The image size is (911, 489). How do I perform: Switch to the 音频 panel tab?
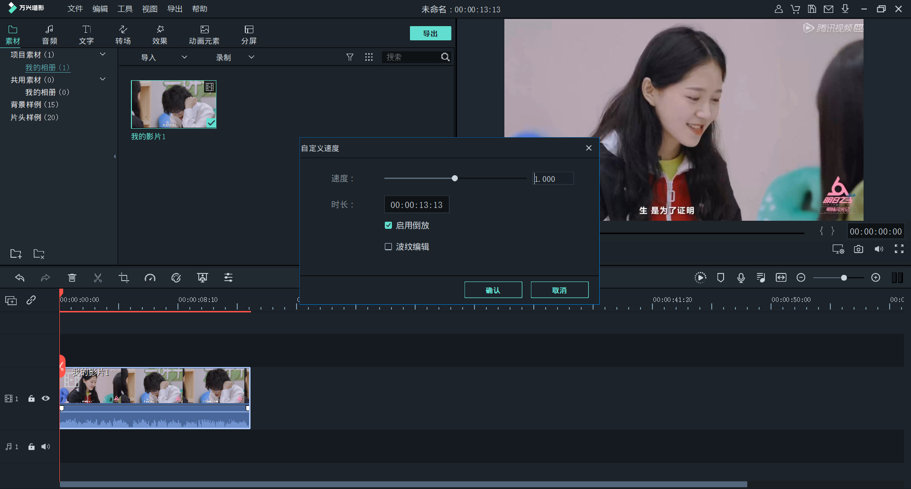coord(49,34)
